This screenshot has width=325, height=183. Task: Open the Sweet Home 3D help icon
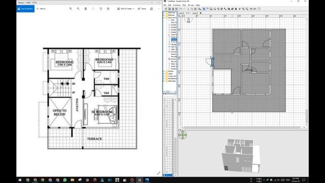[259, 9]
